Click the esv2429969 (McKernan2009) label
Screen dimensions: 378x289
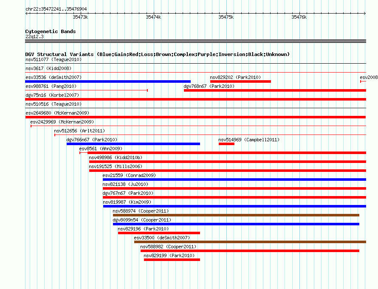click(x=62, y=122)
